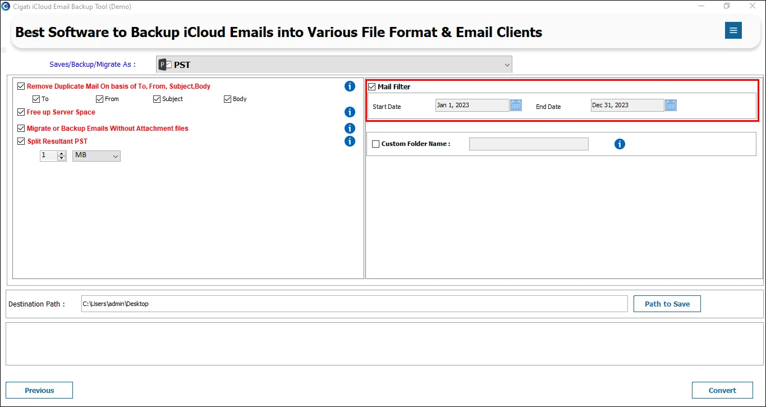Uncheck Split Resultant PST option
Screen dimensions: 766x407
[x=21, y=141]
